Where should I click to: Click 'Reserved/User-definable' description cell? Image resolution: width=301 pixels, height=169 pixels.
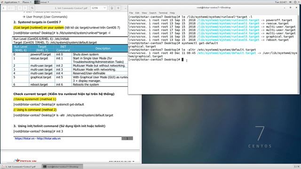pyautogui.click(x=89, y=73)
